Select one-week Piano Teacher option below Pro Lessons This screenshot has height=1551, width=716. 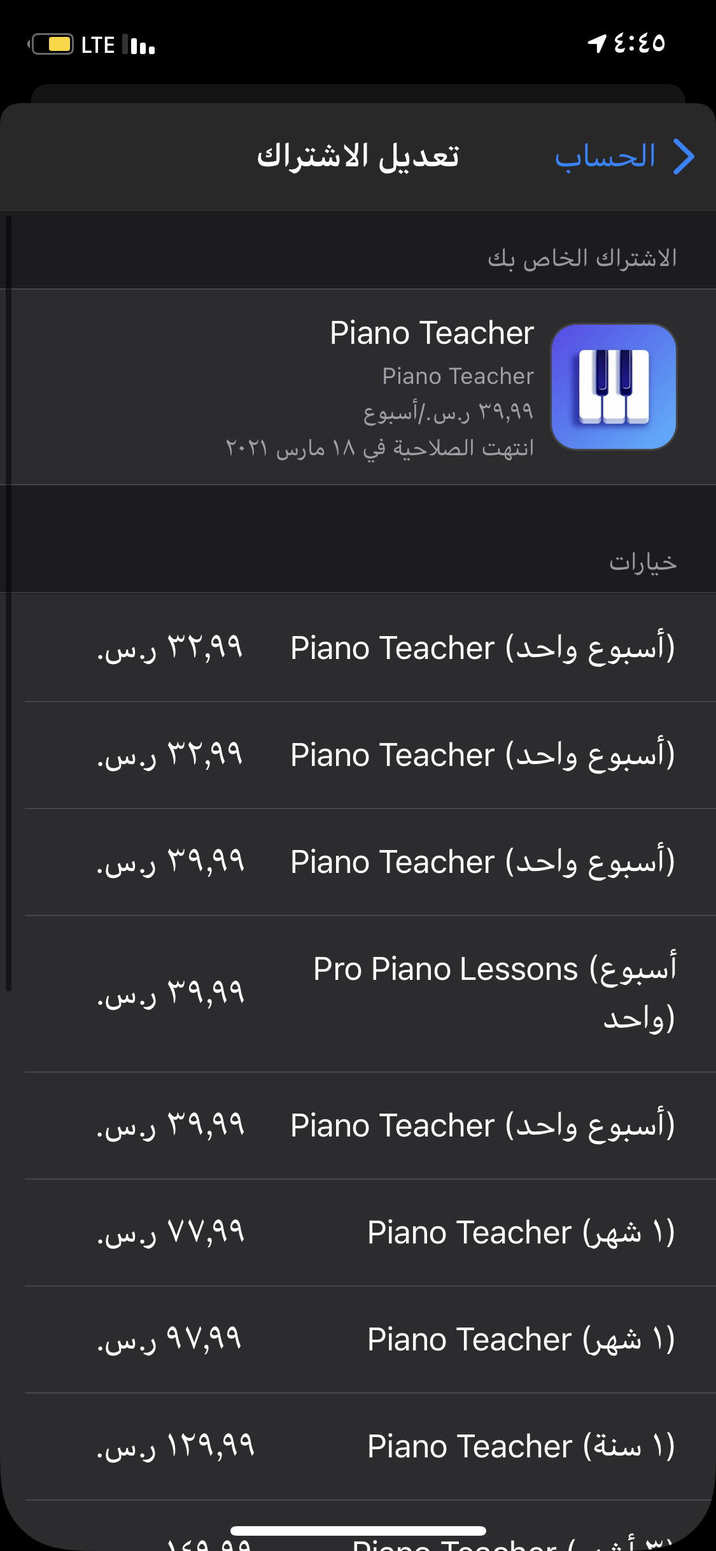point(370,1126)
